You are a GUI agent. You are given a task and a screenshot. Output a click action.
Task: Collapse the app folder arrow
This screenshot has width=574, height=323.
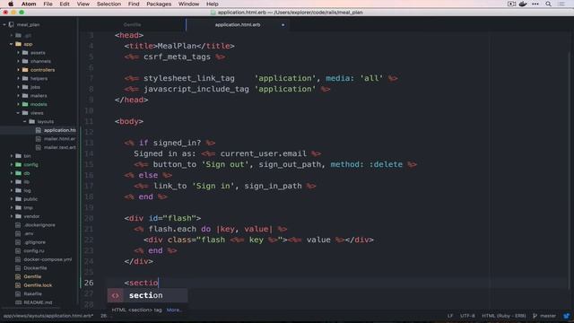tap(12, 44)
